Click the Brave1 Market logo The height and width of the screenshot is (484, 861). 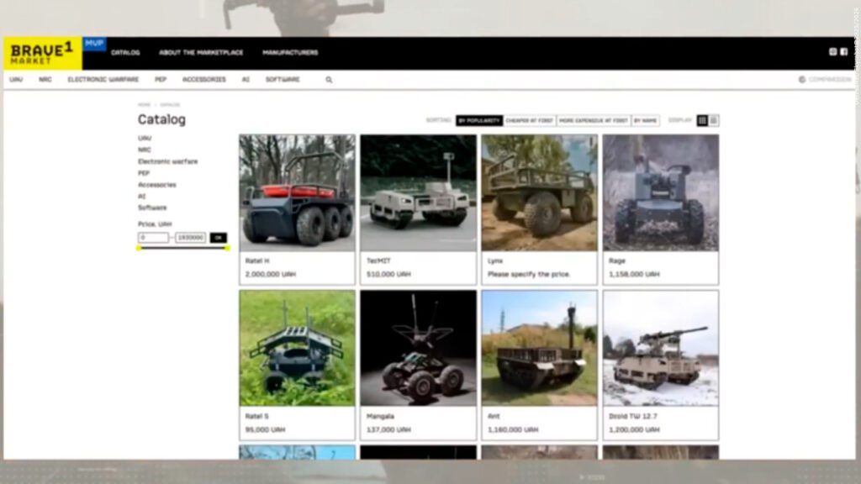(42, 53)
